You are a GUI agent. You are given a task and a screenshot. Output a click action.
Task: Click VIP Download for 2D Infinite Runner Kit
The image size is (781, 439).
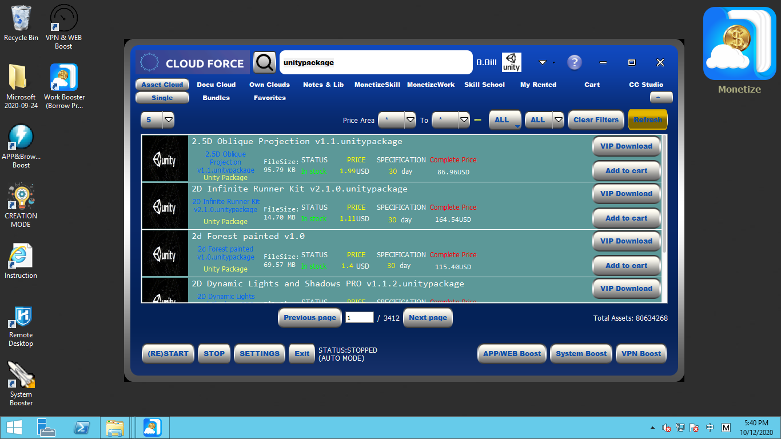pyautogui.click(x=626, y=194)
